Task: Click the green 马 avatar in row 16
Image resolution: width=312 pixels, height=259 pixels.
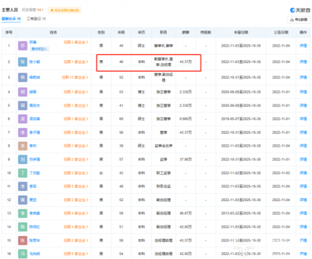Action: [23, 254]
